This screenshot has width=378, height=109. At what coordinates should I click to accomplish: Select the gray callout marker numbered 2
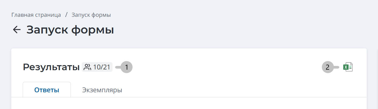[x=328, y=67]
